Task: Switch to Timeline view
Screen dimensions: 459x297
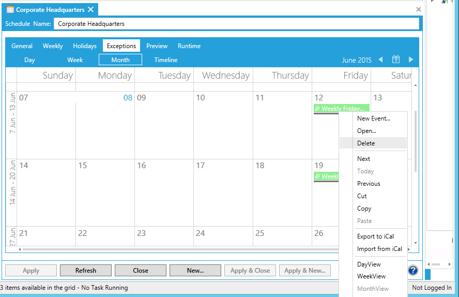Action: click(x=166, y=60)
